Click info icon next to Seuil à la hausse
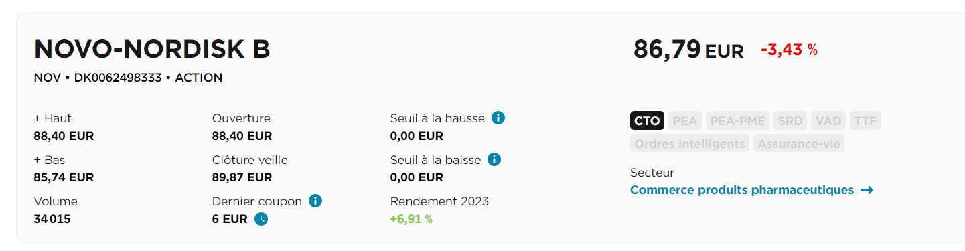The image size is (965, 251). pos(498,118)
